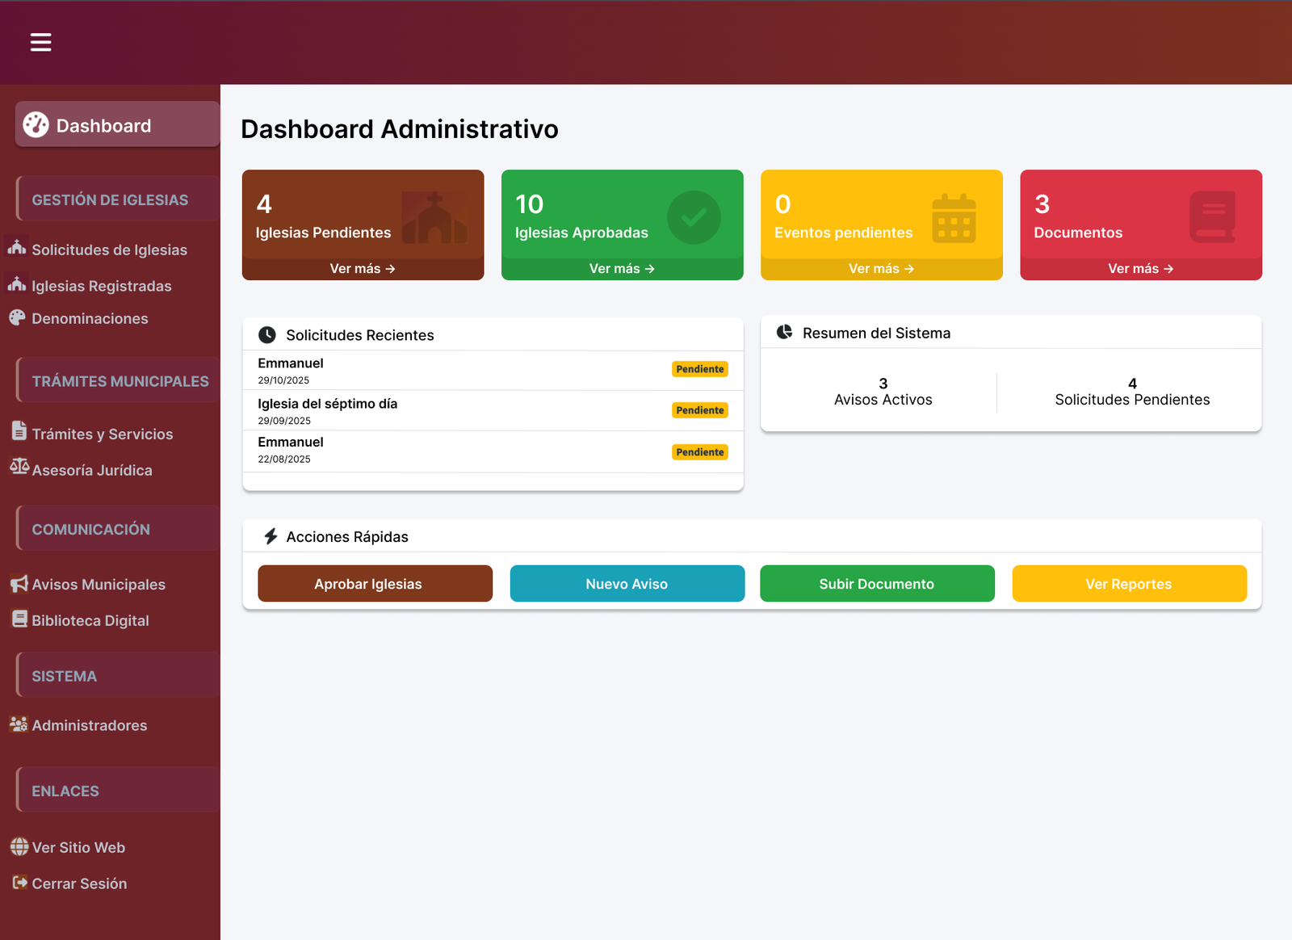Click the megaphone icon for Avisos Municipales
The height and width of the screenshot is (940, 1292).
click(x=19, y=583)
